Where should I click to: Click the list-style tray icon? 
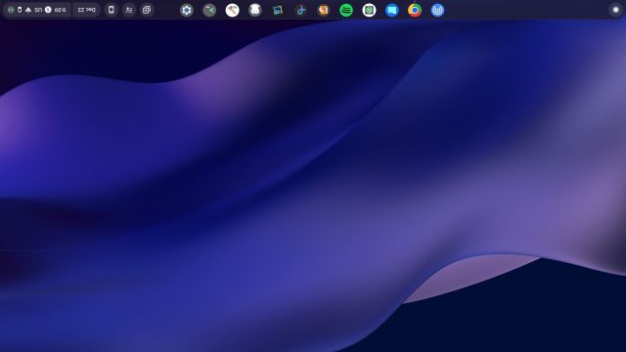click(129, 10)
